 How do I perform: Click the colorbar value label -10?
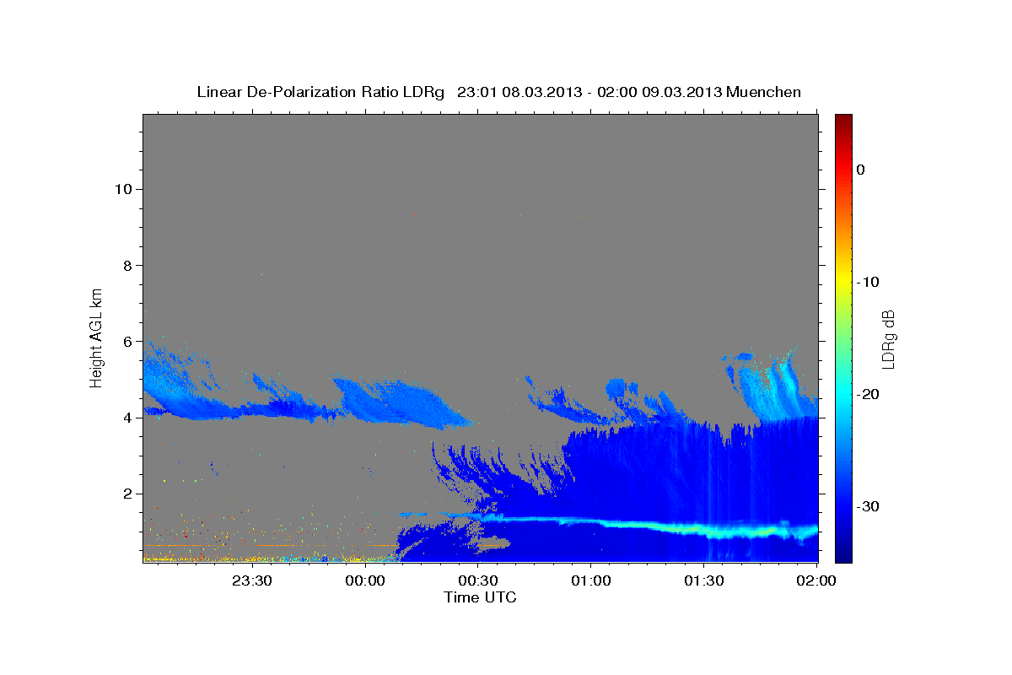(869, 282)
